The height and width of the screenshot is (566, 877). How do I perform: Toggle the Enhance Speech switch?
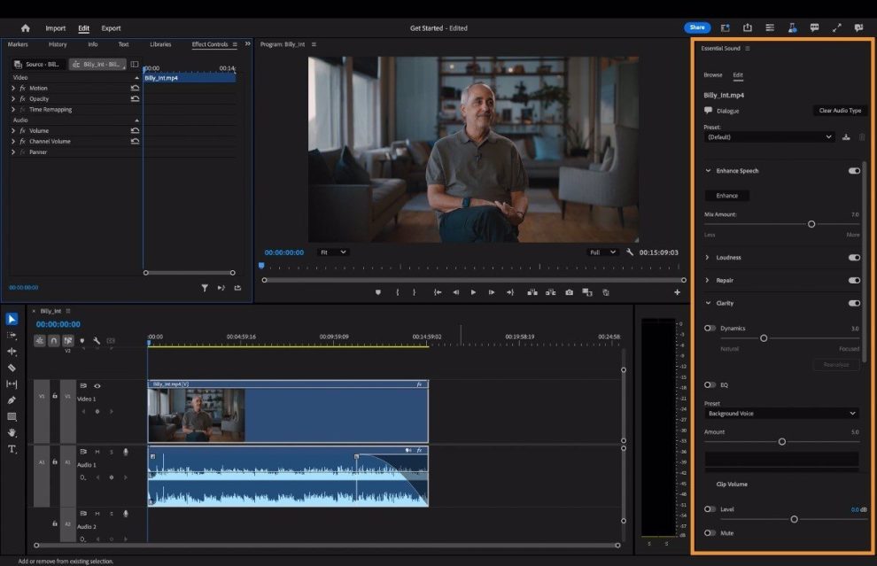854,171
